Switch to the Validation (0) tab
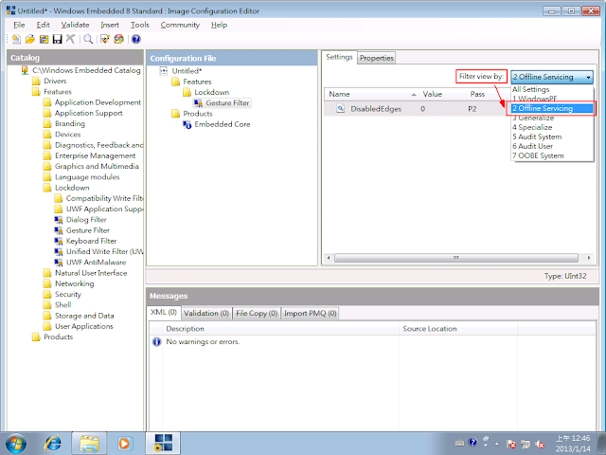 tap(206, 314)
